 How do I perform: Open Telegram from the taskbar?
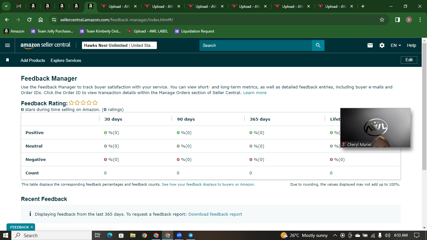click(191, 235)
